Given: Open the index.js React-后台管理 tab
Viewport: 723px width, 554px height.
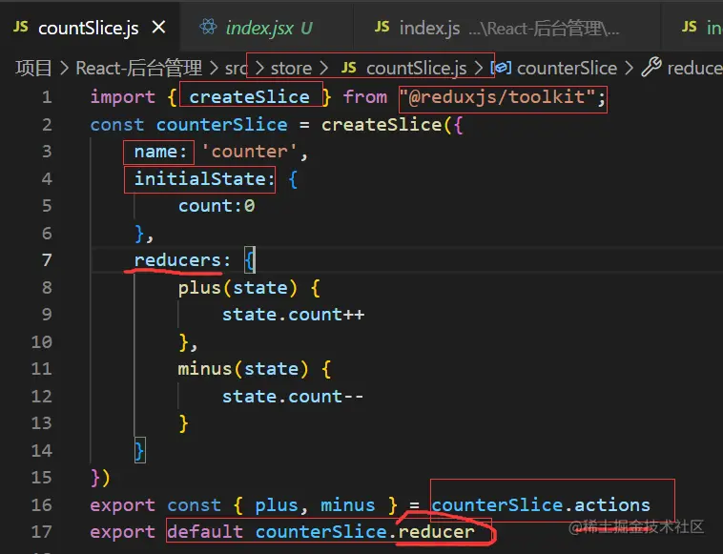Looking at the screenshot, I should [507, 28].
